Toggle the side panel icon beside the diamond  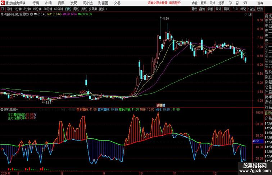(x=250, y=14)
